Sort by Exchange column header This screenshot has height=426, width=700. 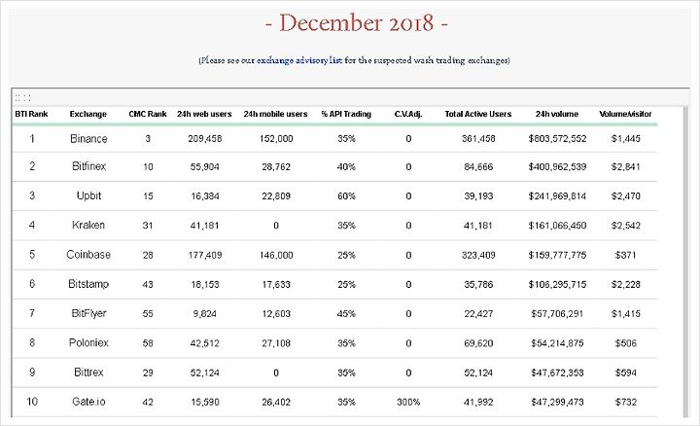click(x=87, y=114)
